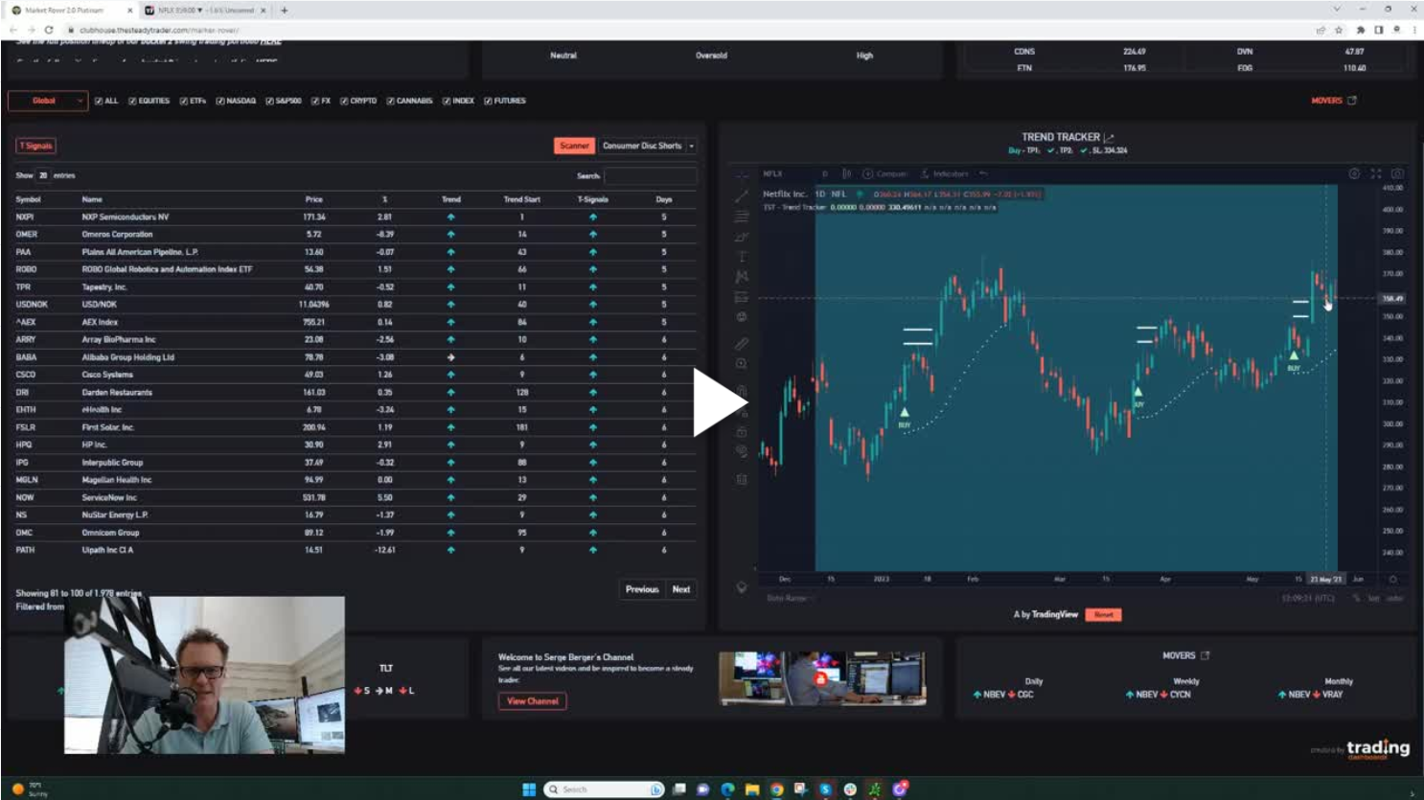Open lower MOVERS panel external link icon
Viewport: 1424px width, 800px height.
point(1206,655)
